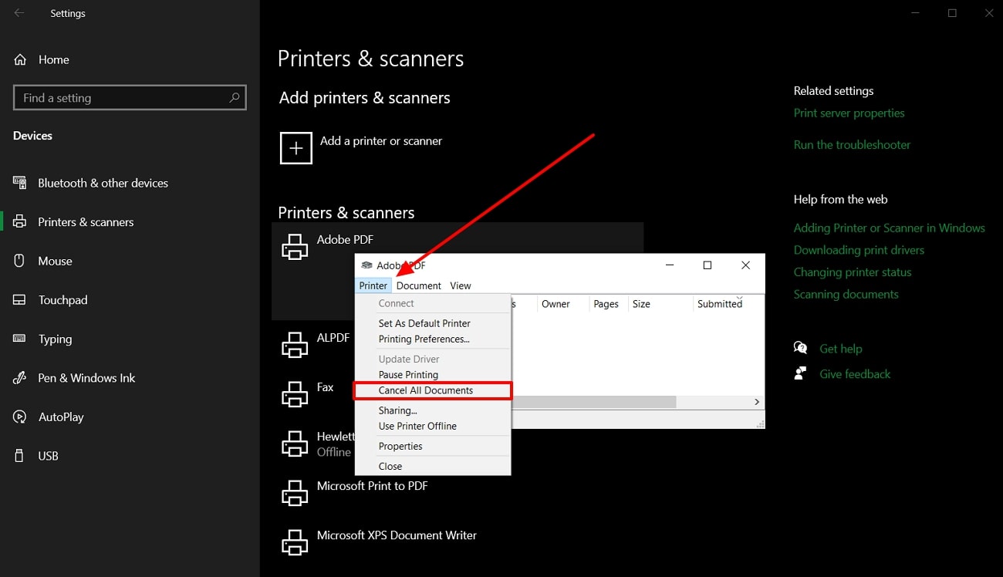The height and width of the screenshot is (577, 1003).
Task: Click the back arrow in Settings
Action: pyautogui.click(x=19, y=13)
